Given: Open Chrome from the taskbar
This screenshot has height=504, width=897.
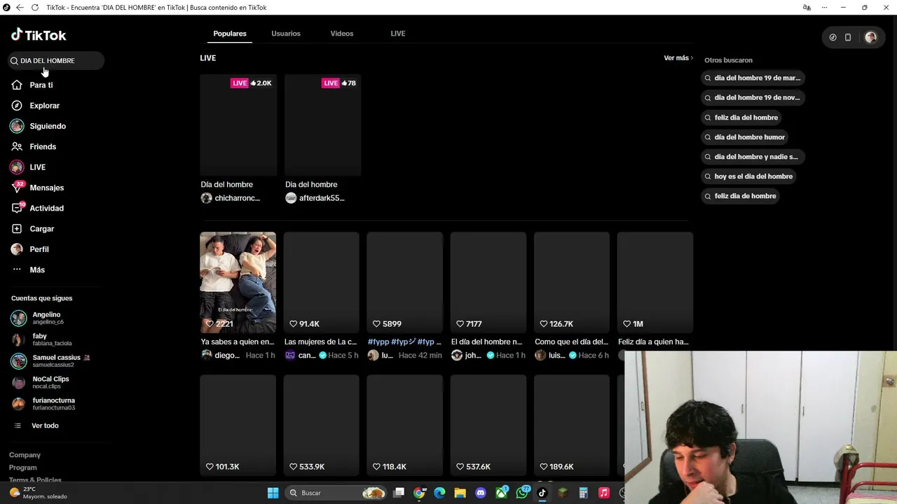Looking at the screenshot, I should pos(419,493).
